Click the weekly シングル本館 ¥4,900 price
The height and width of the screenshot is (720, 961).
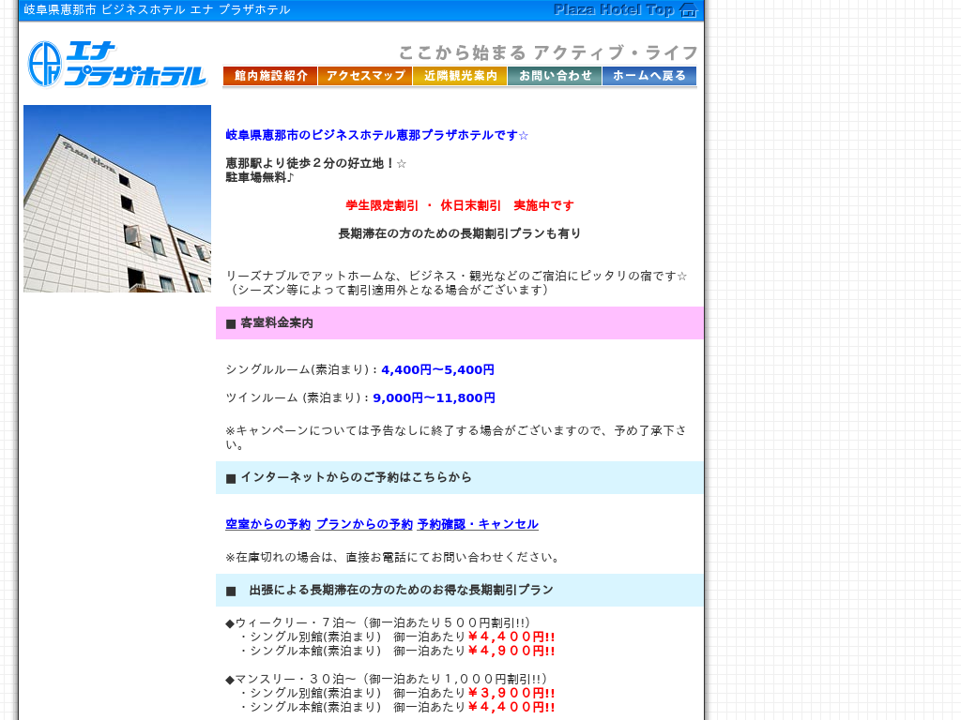click(x=511, y=652)
